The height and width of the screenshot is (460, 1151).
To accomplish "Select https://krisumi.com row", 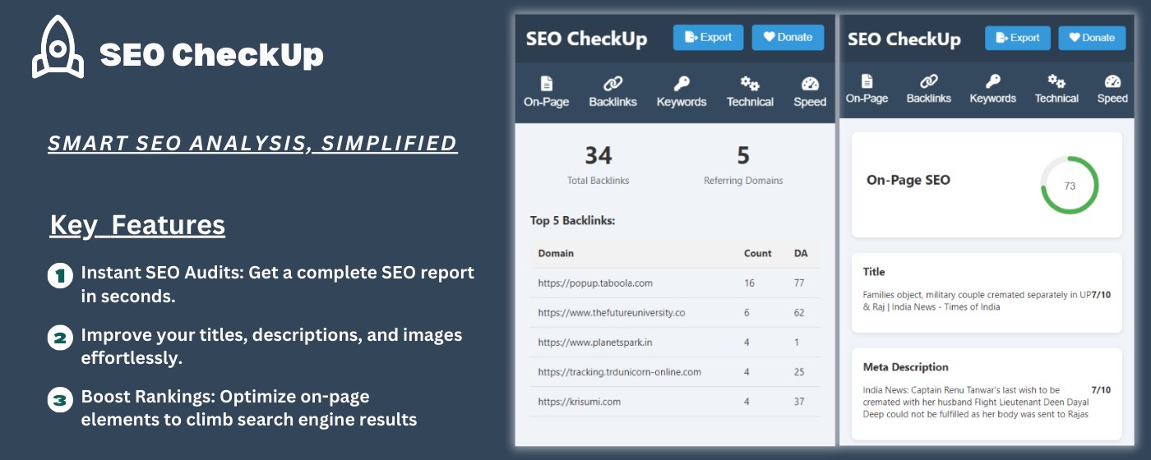I will (675, 402).
